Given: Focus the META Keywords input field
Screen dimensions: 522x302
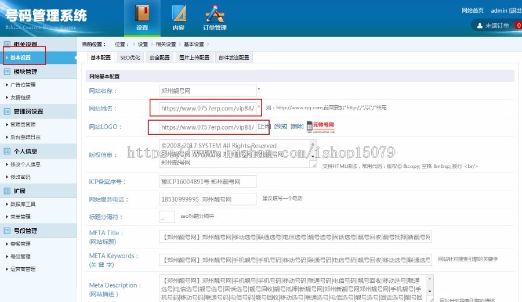Looking at the screenshot, I should coord(295,260).
